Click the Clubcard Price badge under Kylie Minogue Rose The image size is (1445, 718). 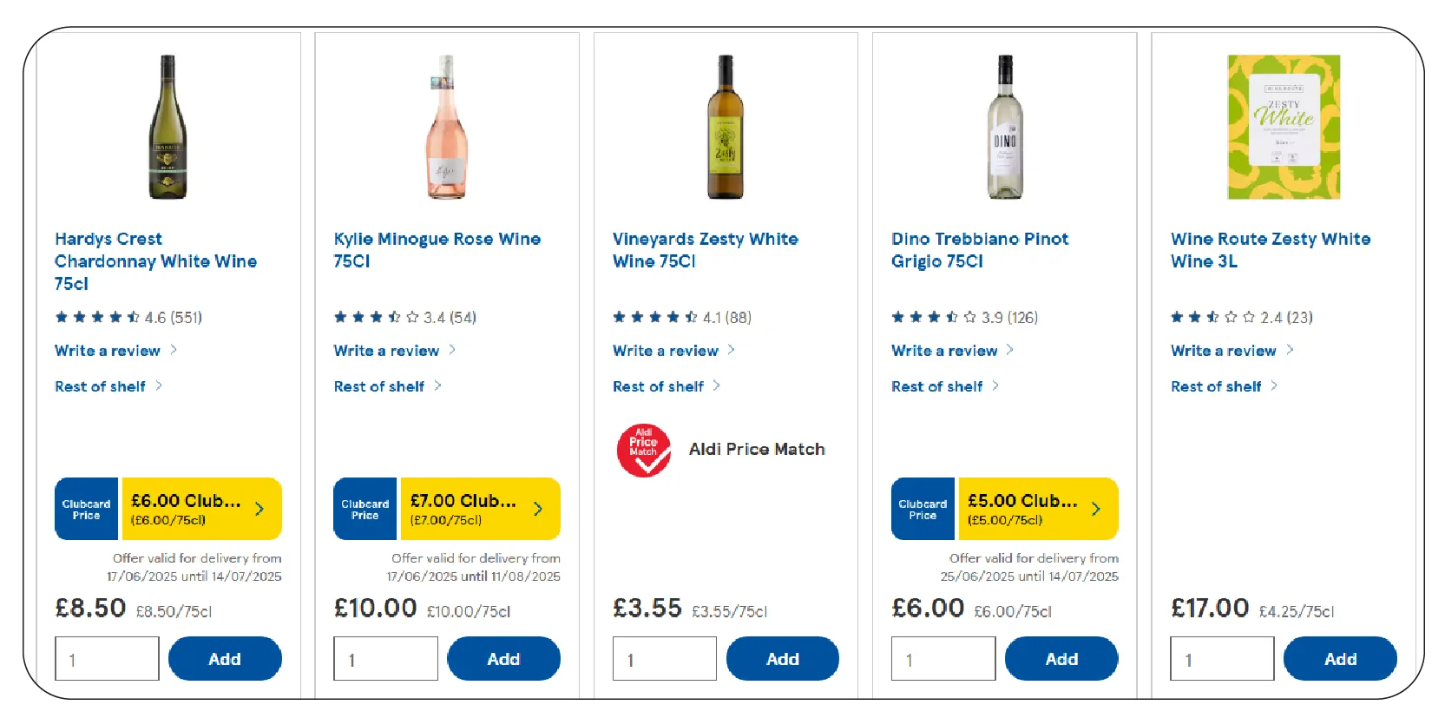(365, 509)
